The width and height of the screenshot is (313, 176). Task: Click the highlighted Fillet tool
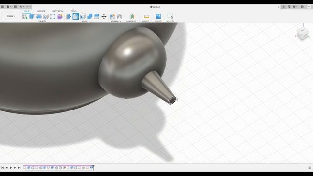pyautogui.click(x=76, y=16)
